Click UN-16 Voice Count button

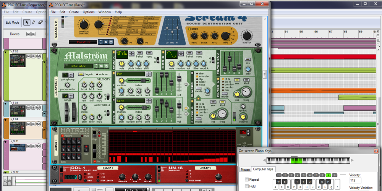point(187,181)
